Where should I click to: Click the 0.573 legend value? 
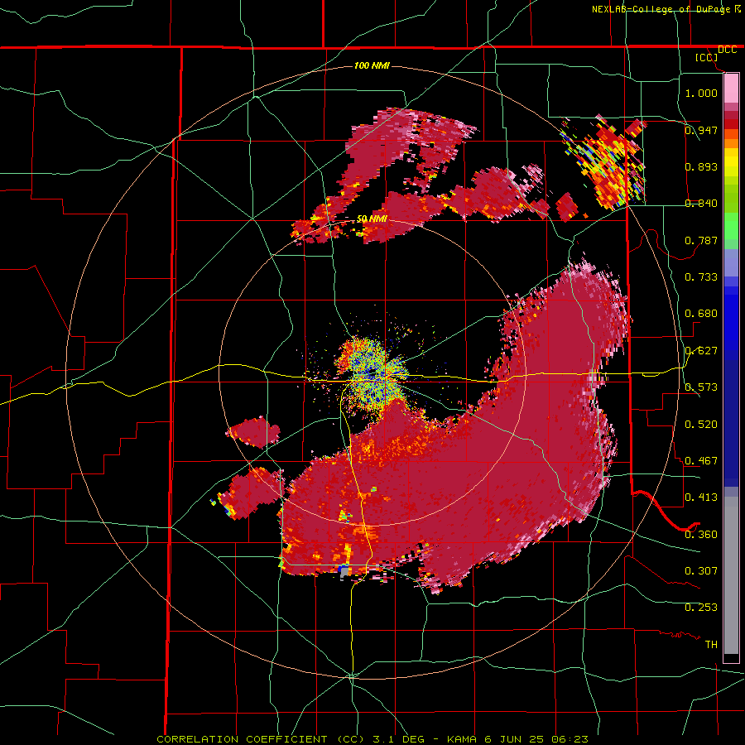point(701,387)
